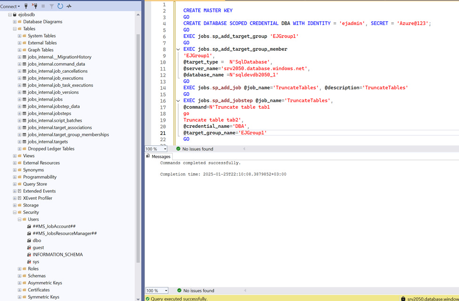The image size is (459, 301).
Task: Click the user icon beside ##MS_JobAccount##
Action: click(x=29, y=226)
